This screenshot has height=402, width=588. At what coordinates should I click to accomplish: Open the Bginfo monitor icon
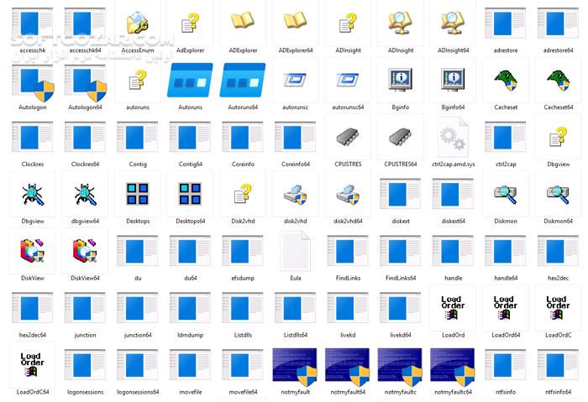tap(400, 80)
